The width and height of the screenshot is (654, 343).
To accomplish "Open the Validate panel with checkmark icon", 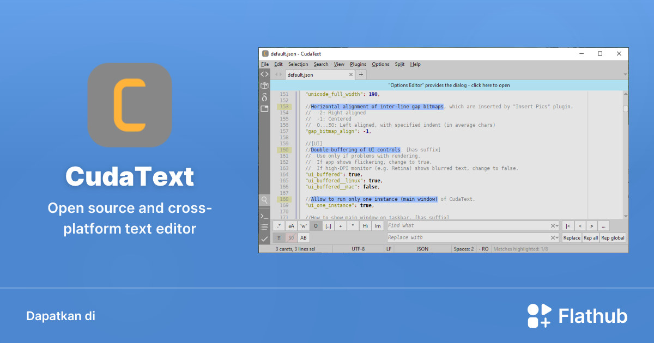I will click(264, 238).
